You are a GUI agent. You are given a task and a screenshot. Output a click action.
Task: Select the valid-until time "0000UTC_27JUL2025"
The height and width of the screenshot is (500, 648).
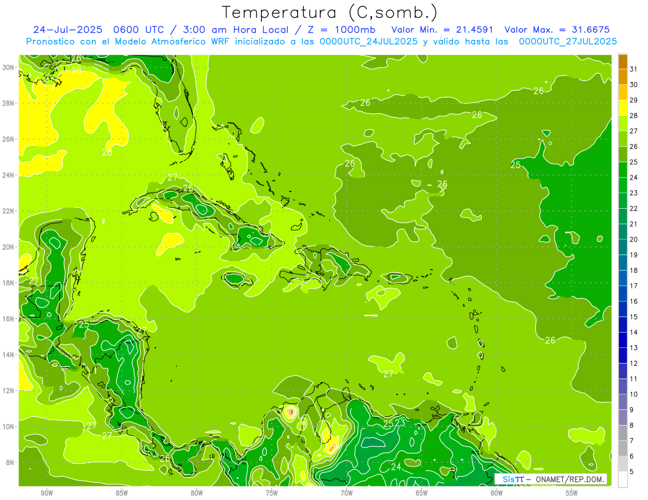pos(568,41)
